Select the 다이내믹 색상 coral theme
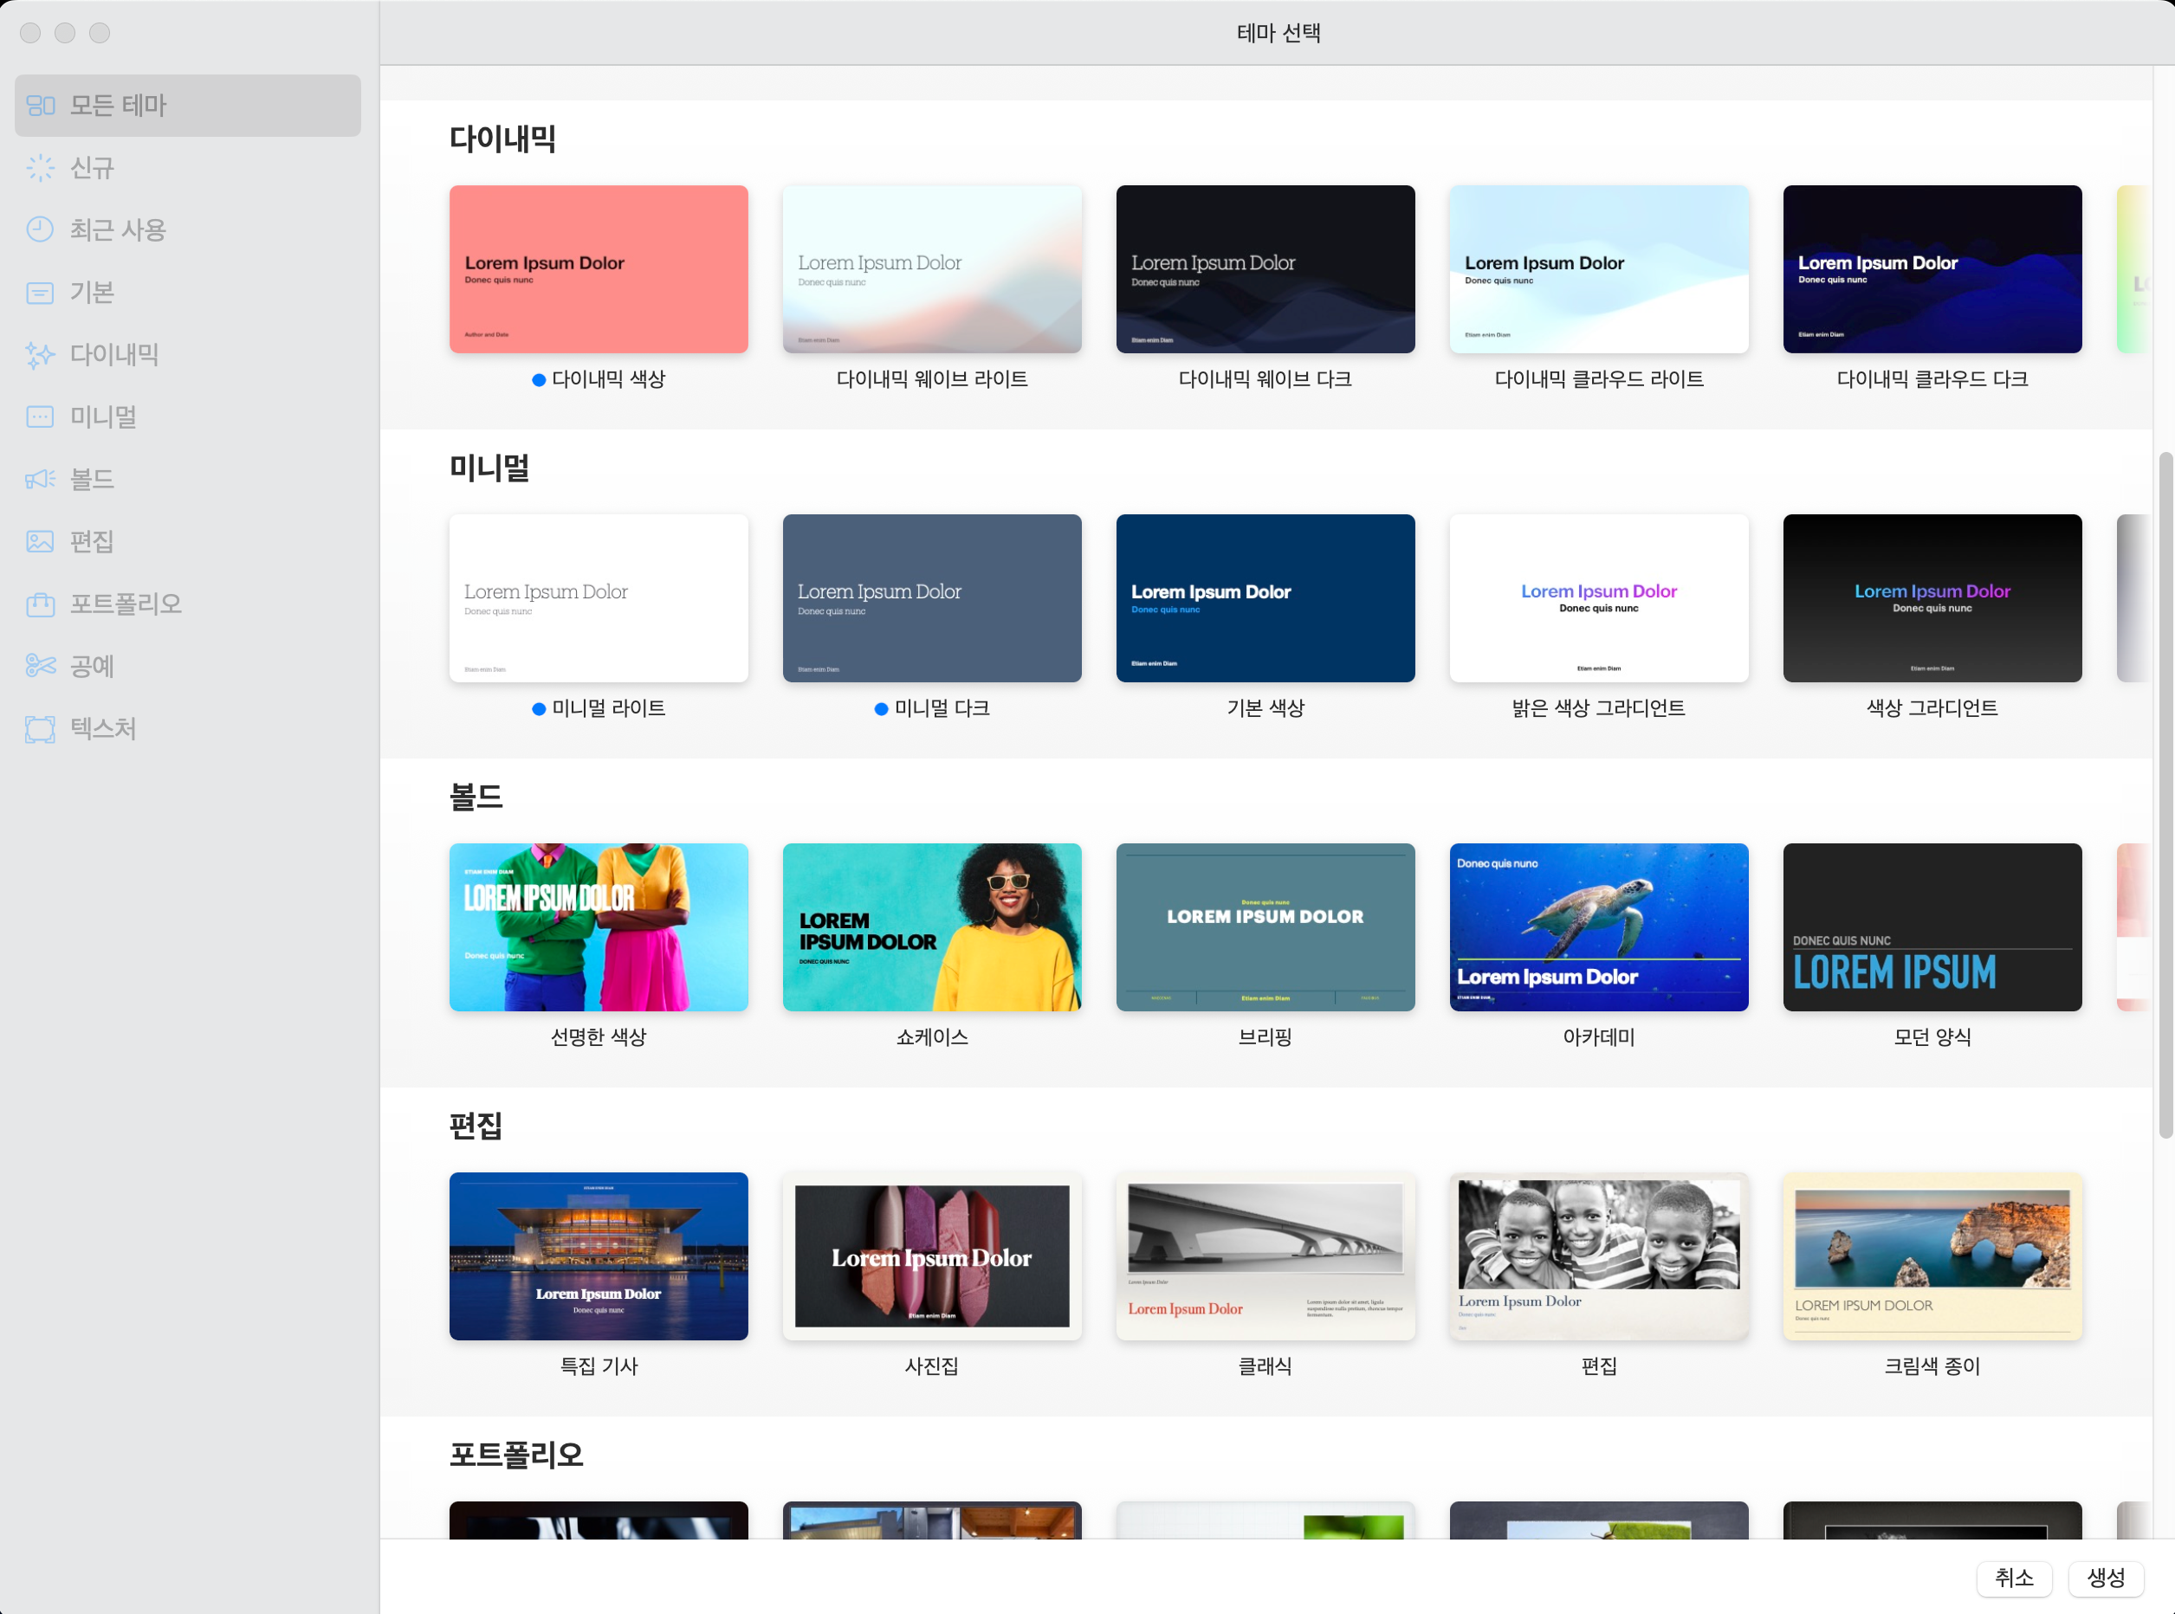The height and width of the screenshot is (1614, 2175). coord(598,268)
